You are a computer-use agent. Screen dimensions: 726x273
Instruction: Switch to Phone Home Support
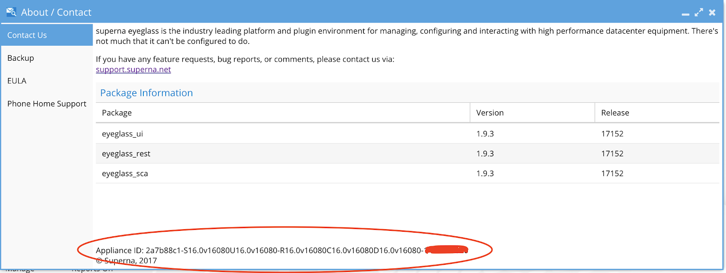[x=47, y=104]
